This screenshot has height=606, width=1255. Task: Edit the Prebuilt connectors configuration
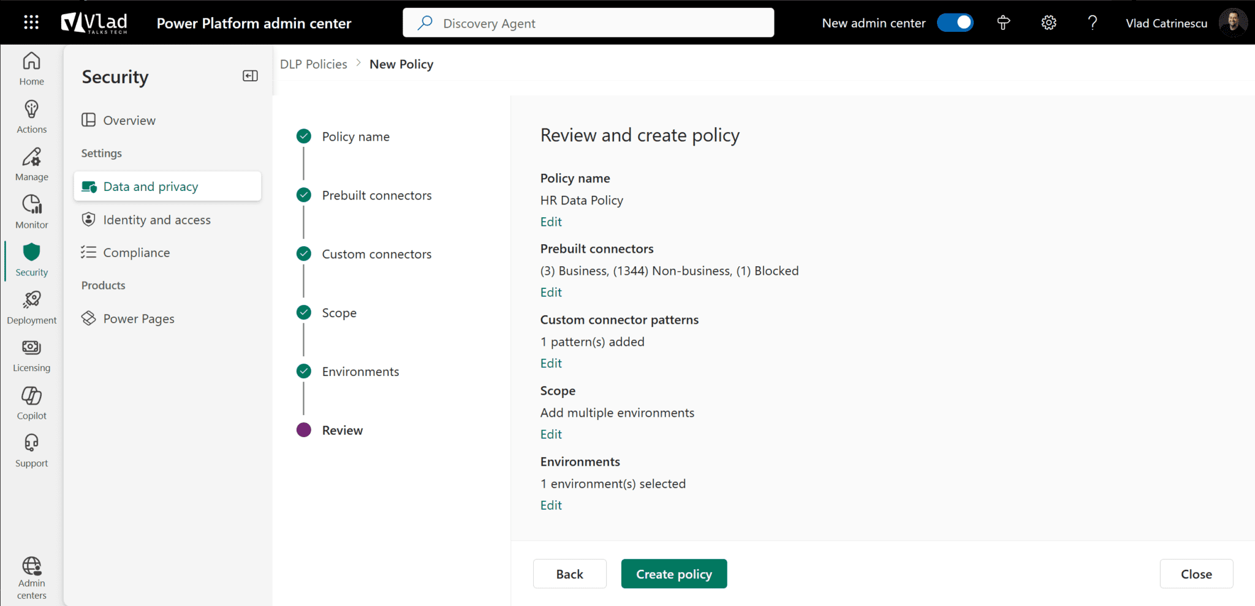coord(550,292)
